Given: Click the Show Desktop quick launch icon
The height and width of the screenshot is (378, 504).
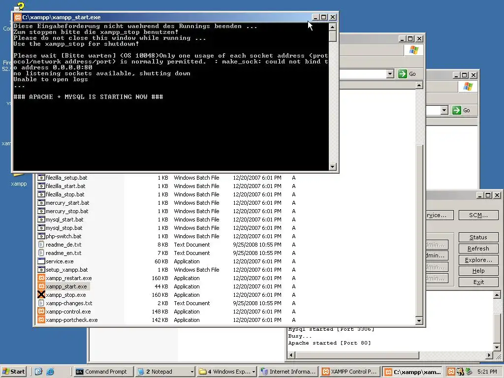Looking at the screenshot, I should (38, 372).
